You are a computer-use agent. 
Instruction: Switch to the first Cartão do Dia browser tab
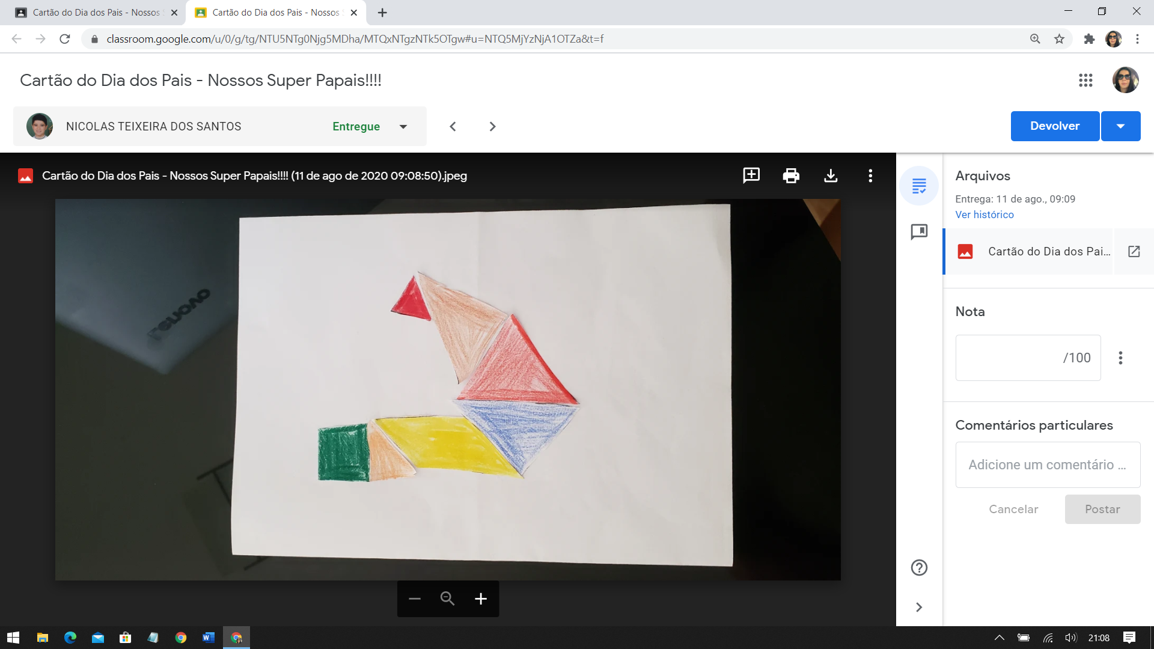coord(96,13)
